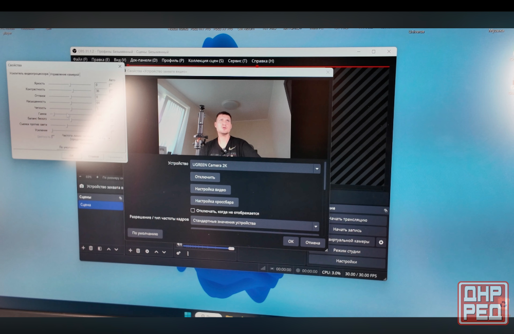Click Отмена in capture dialog

pyautogui.click(x=313, y=243)
